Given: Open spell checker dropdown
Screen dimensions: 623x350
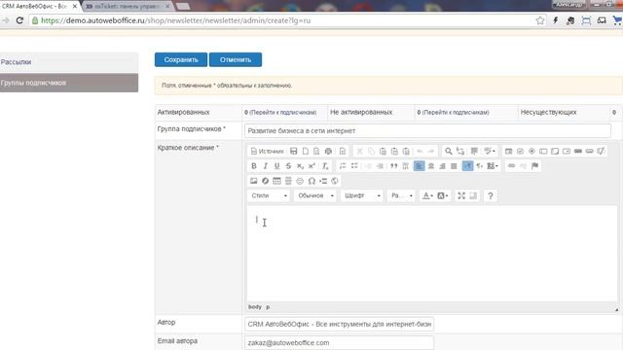Looking at the screenshot, I should 490,152.
